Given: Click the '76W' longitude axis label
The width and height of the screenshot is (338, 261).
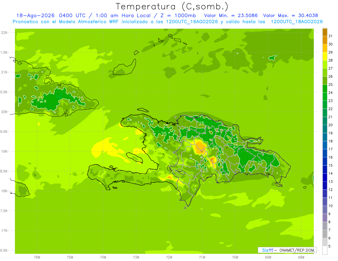Looking at the screenshot, I should tap(37, 257).
